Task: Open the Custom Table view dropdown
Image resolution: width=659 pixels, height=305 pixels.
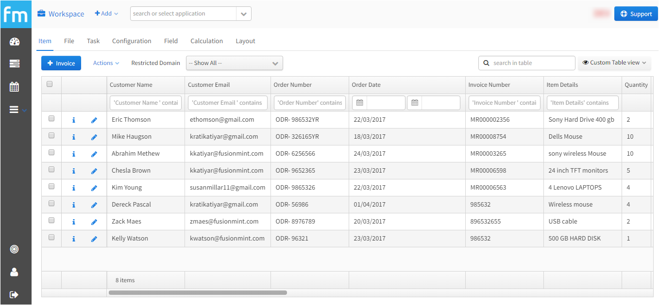Action: point(614,63)
